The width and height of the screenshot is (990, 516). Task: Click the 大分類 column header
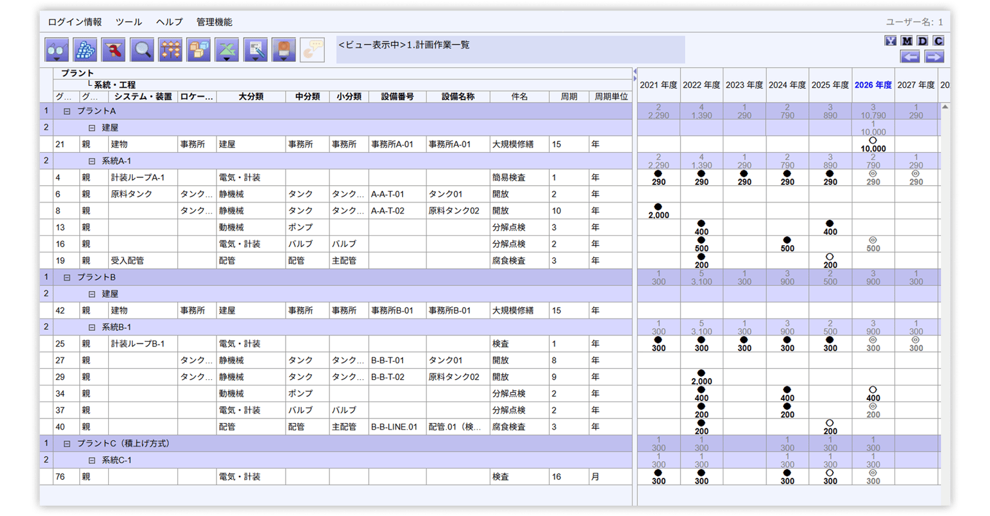[251, 97]
